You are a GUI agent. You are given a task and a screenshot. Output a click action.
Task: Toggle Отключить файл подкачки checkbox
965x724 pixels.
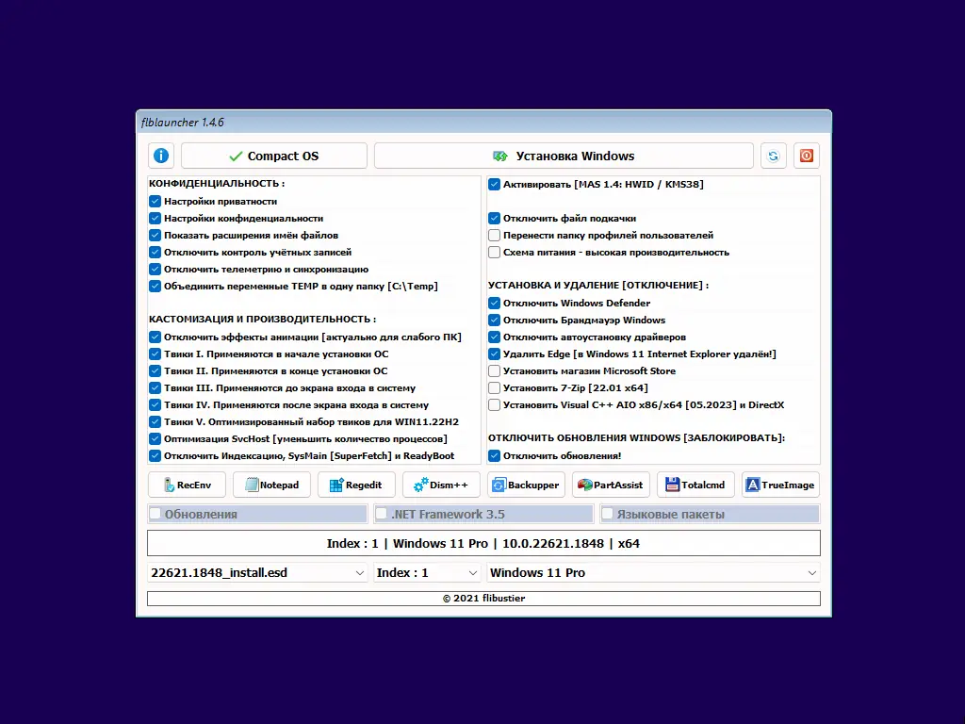point(494,218)
